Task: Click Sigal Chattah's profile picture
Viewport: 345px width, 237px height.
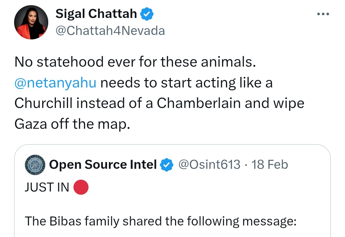Action: tap(31, 22)
